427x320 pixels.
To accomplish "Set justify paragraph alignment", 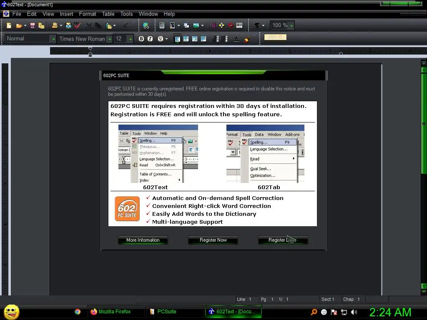I will (x=203, y=39).
